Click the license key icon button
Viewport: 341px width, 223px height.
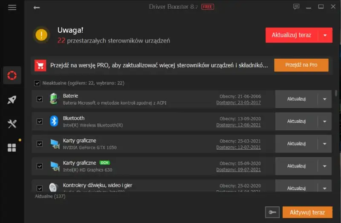coord(272,212)
